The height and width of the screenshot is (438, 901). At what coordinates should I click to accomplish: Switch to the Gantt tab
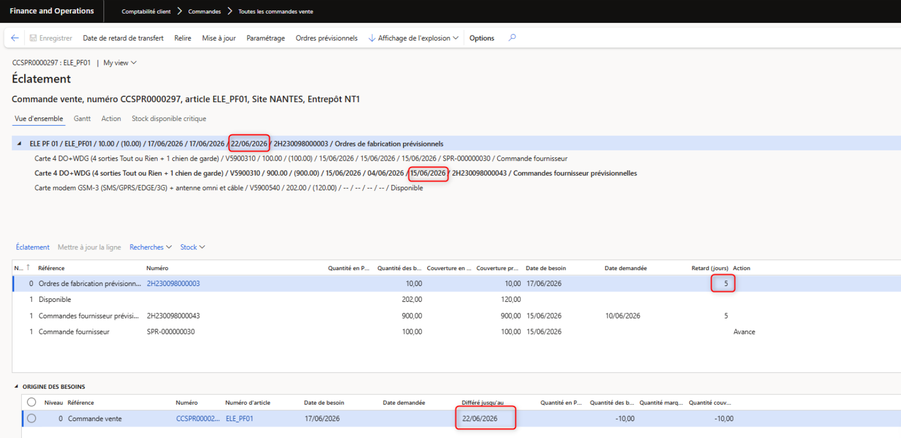pyautogui.click(x=82, y=119)
